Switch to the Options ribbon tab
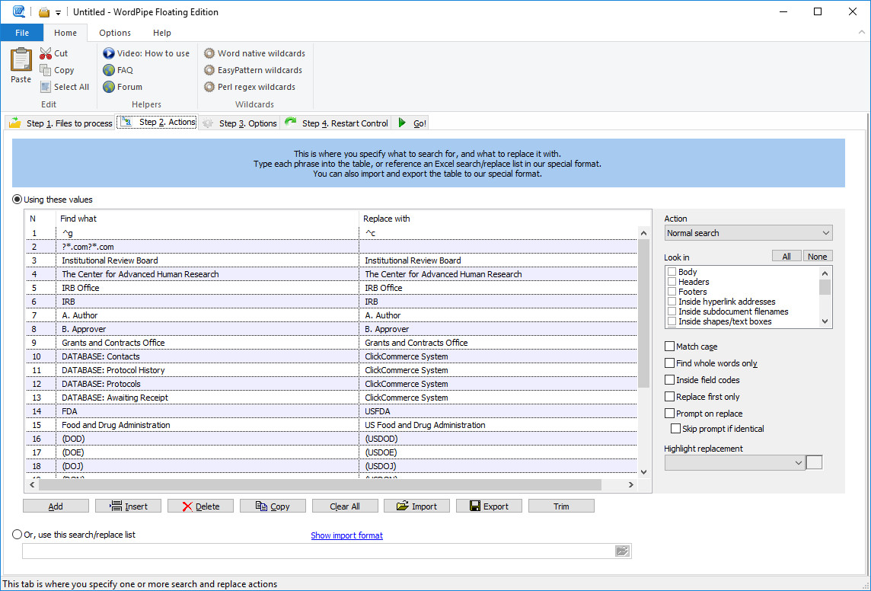Image resolution: width=871 pixels, height=591 pixels. tap(115, 33)
